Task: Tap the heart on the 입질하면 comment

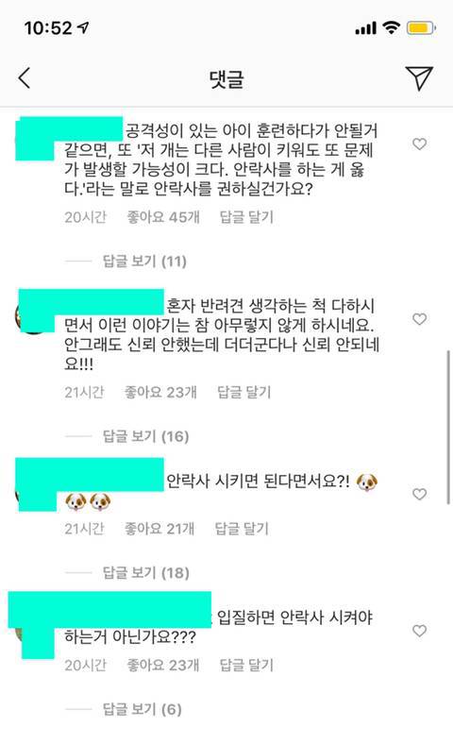Action: pyautogui.click(x=419, y=631)
